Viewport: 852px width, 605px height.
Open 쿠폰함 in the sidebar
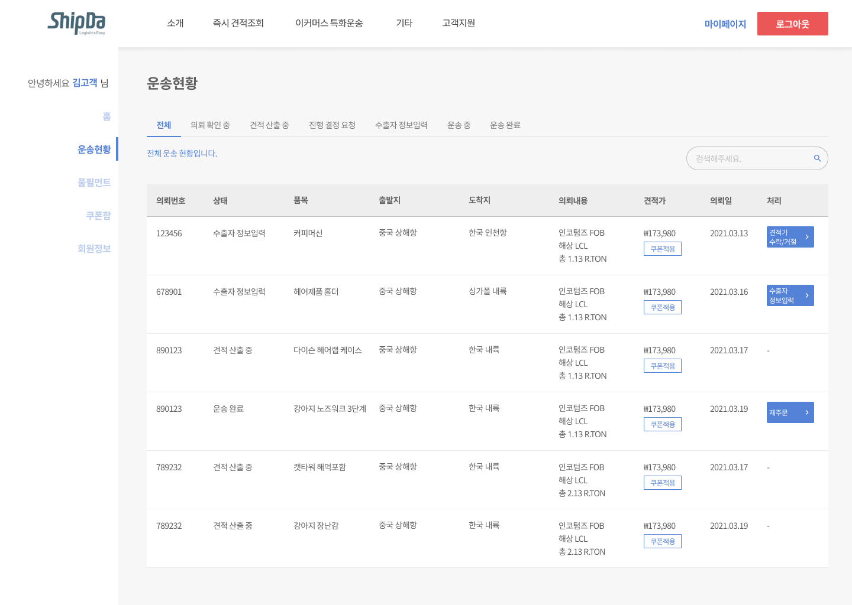(x=98, y=216)
